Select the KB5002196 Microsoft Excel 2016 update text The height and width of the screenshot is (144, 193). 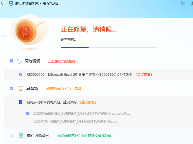[79, 75]
